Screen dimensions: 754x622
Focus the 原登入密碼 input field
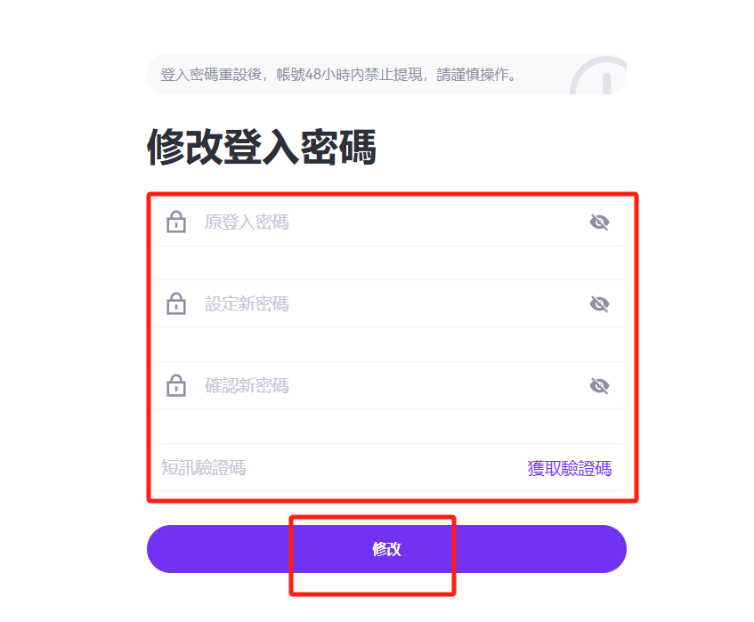(x=388, y=222)
